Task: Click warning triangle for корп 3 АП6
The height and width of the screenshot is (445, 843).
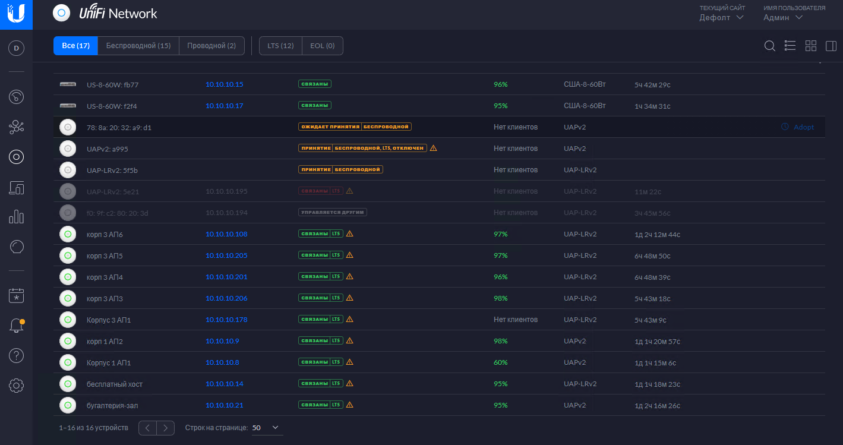Action: point(349,234)
